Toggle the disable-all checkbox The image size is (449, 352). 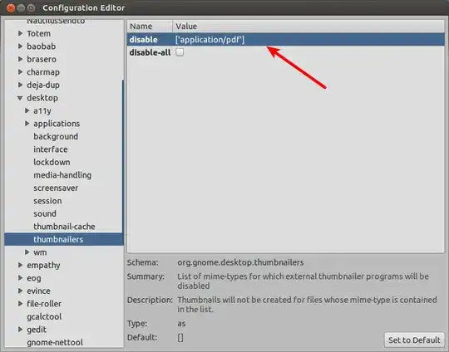coord(180,52)
